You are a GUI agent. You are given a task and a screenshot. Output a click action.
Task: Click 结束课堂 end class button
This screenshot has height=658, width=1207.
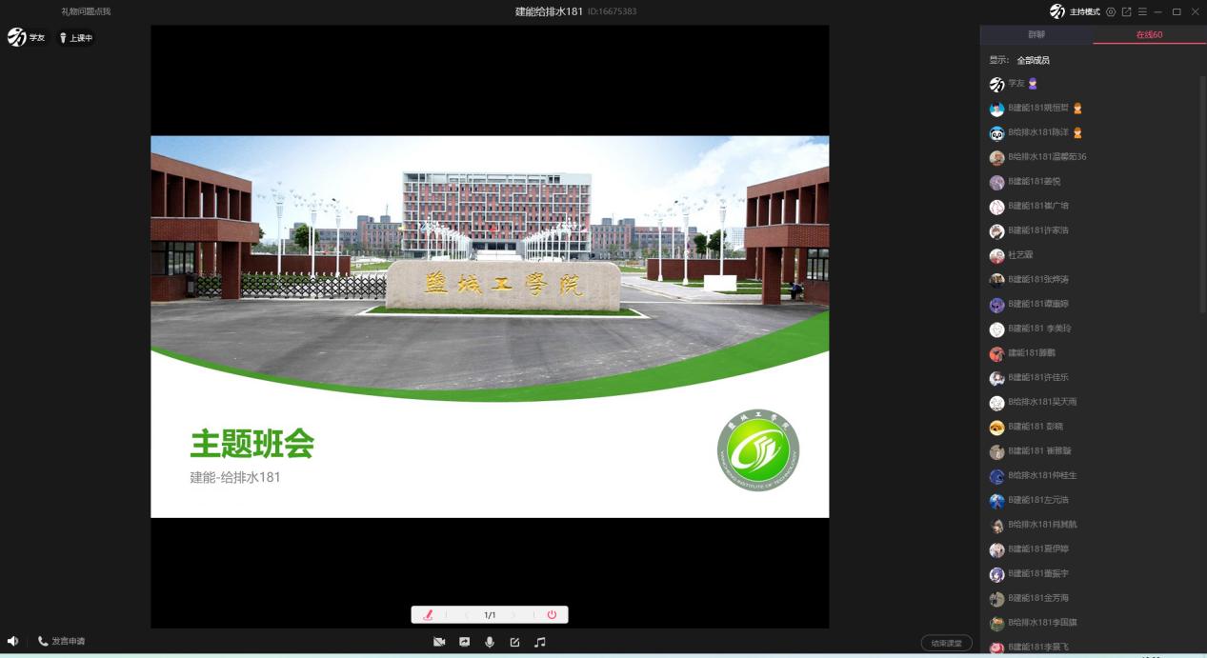[946, 644]
